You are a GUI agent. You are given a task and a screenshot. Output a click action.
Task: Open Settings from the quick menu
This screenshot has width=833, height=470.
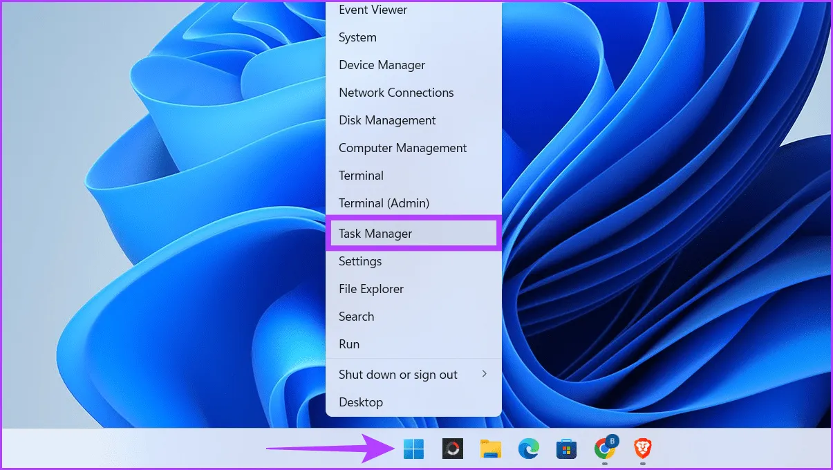pos(360,261)
